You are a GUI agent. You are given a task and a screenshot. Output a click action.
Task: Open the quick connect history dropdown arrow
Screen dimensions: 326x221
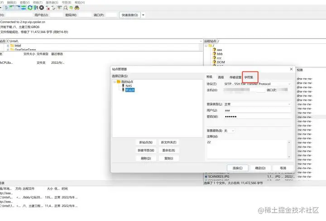143,15
